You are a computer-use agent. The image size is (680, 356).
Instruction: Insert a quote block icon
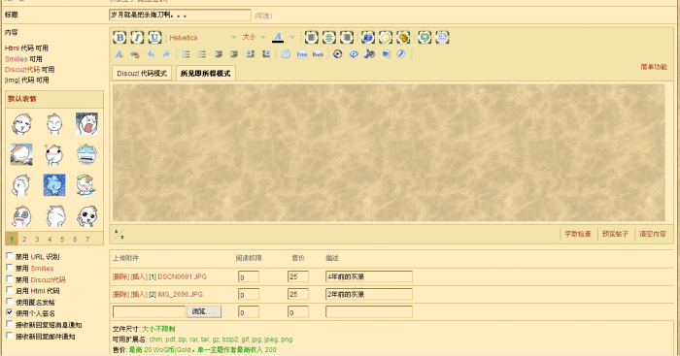coord(425,37)
